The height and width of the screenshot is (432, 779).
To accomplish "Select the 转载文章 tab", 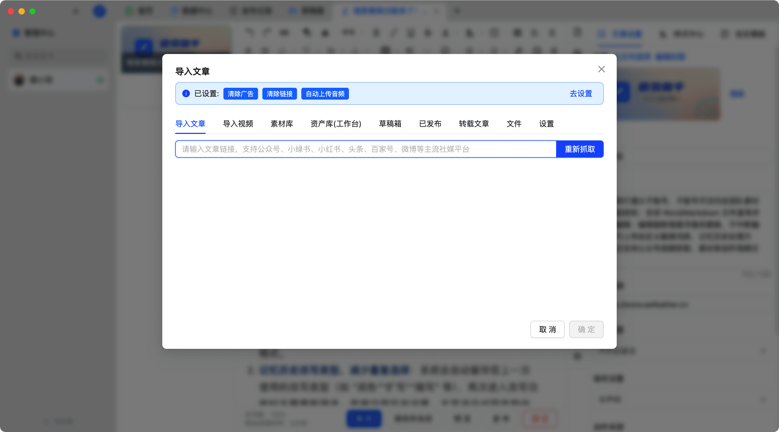I will click(x=474, y=124).
